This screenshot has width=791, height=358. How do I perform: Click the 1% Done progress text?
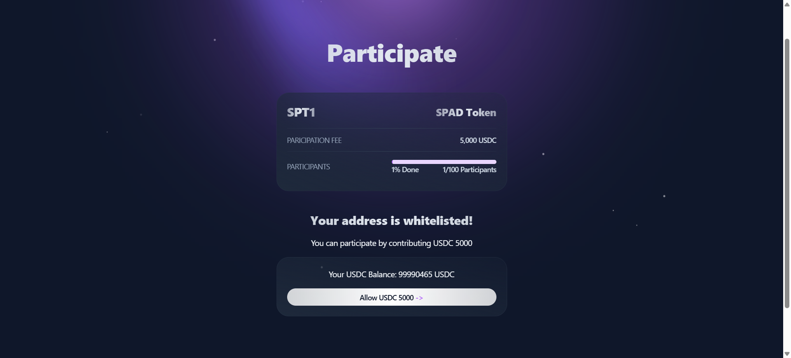[x=405, y=170]
